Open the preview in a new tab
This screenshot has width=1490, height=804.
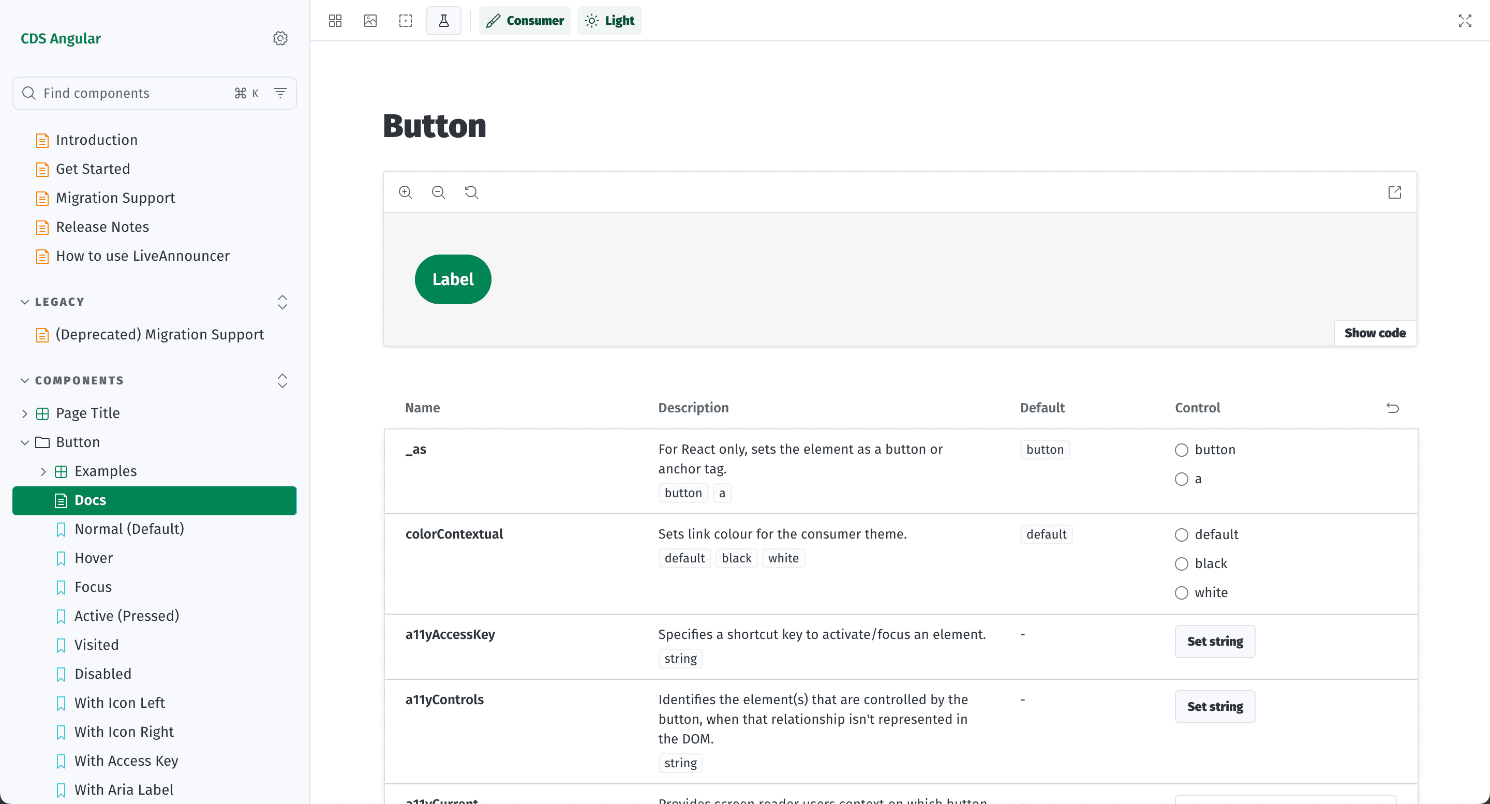tap(1395, 192)
